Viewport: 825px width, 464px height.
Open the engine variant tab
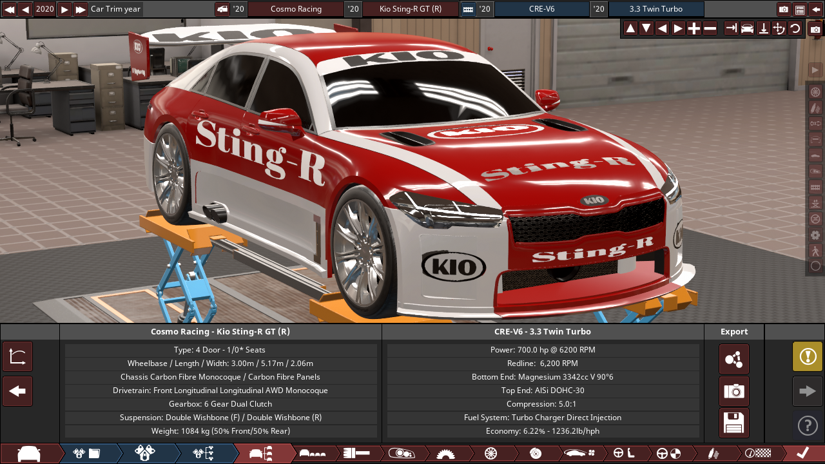146,454
